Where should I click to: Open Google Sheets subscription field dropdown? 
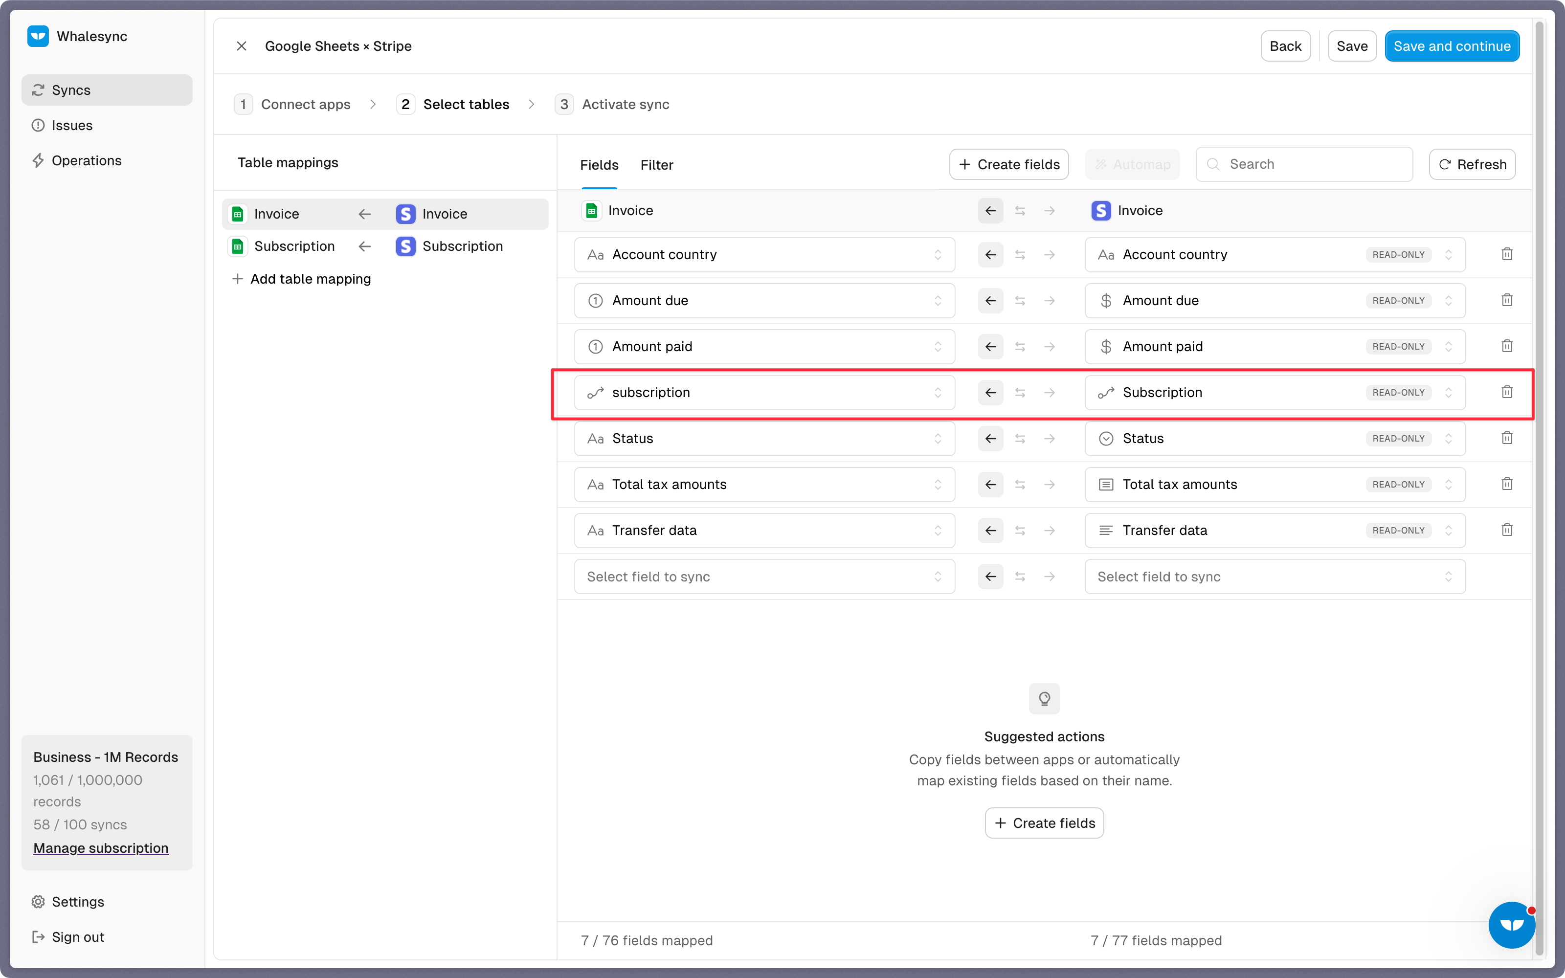click(764, 393)
